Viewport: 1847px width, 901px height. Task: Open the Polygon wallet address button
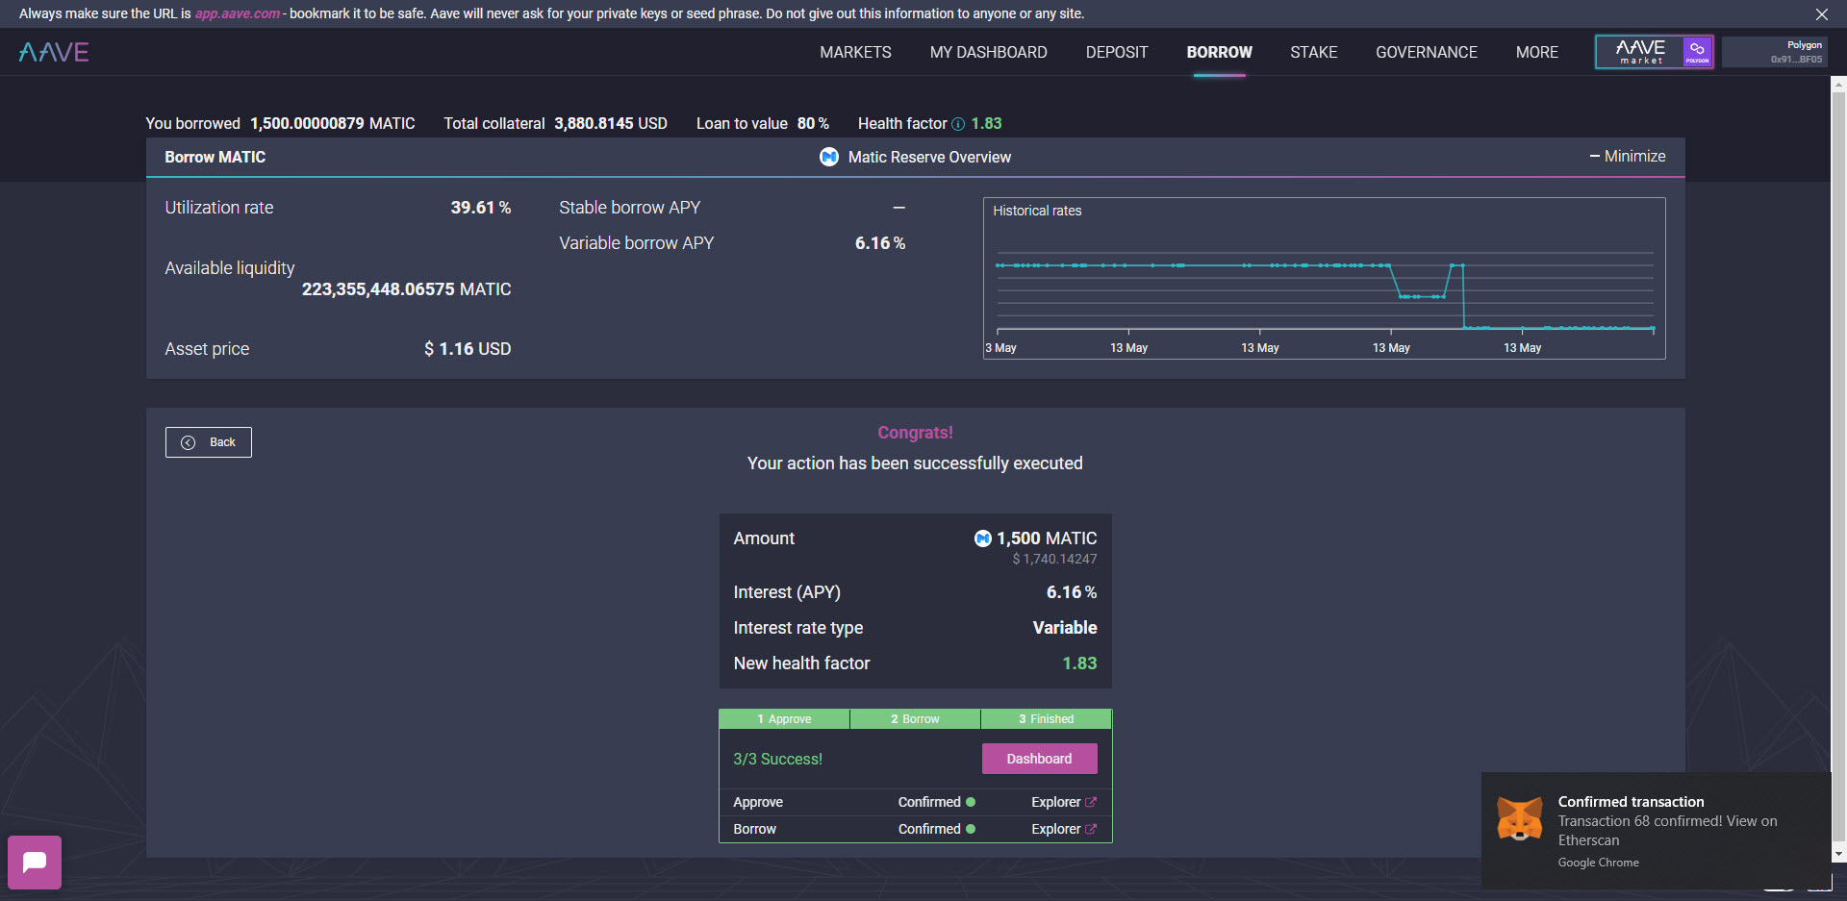click(x=1775, y=52)
